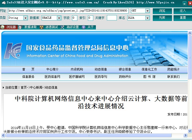Click the horizontal scrollbar right arrow
Screen dimensions: 192x140
coord(185,135)
